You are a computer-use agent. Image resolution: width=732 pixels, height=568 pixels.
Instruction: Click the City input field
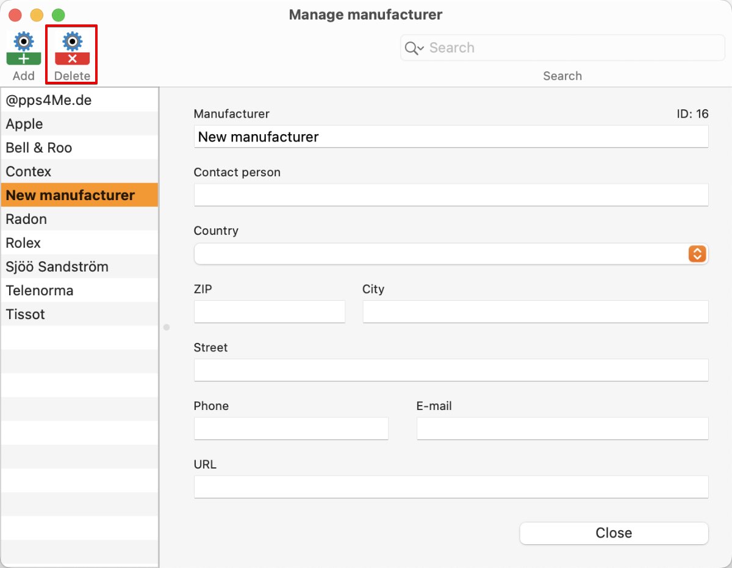click(536, 312)
